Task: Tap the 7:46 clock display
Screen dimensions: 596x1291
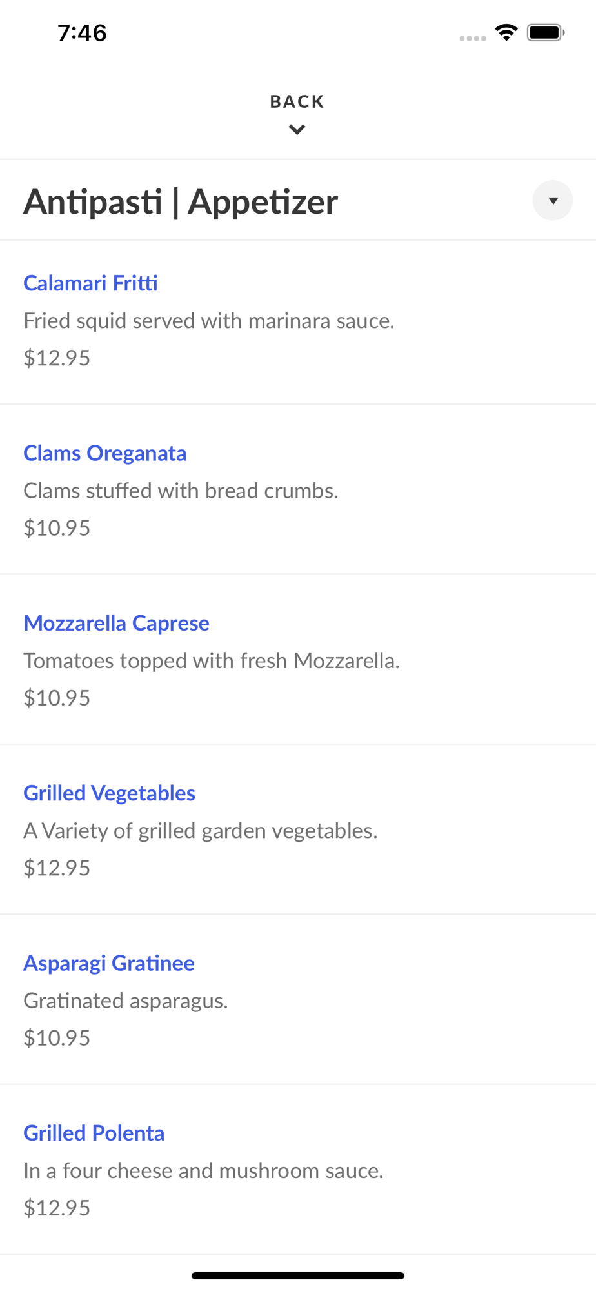Action: tap(82, 32)
